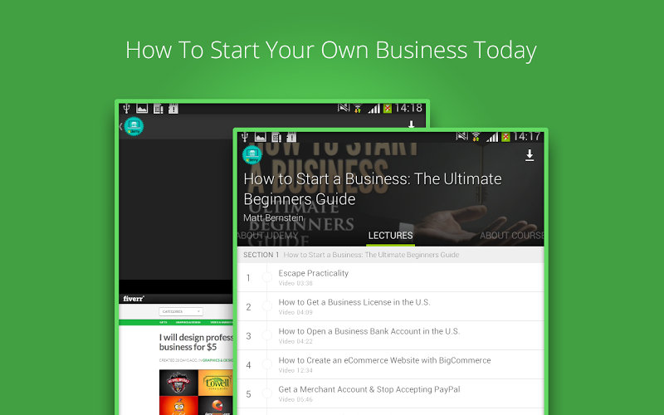Switch to the LECTURES tab
664x415 pixels.
point(390,236)
